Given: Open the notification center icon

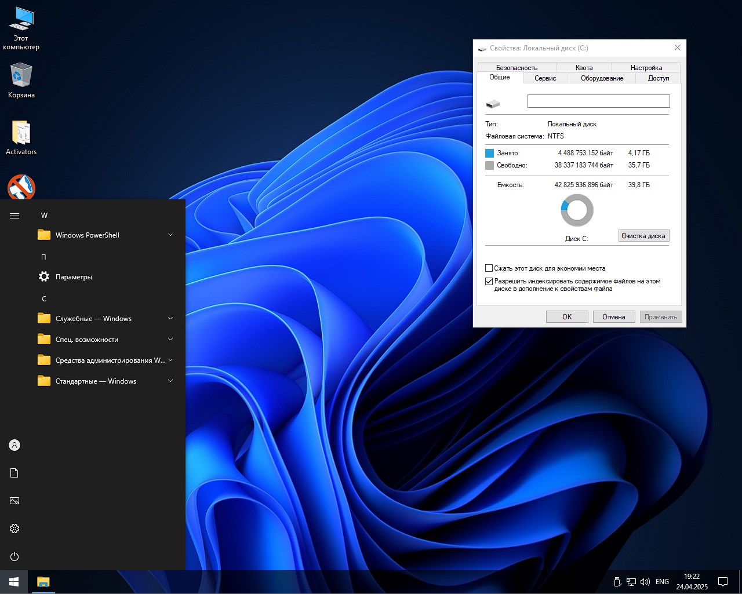Looking at the screenshot, I should click(x=723, y=582).
